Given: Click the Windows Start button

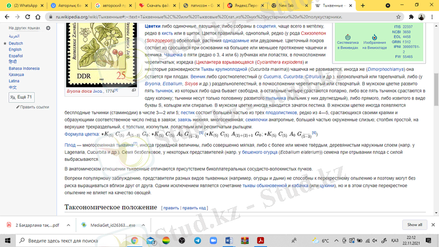Looking at the screenshot, I should pos(7,240).
